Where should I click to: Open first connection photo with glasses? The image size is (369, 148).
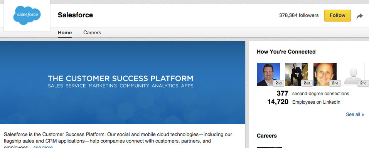(268, 74)
